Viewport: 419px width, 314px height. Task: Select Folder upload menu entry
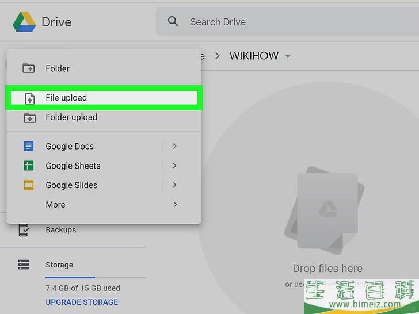point(104,117)
